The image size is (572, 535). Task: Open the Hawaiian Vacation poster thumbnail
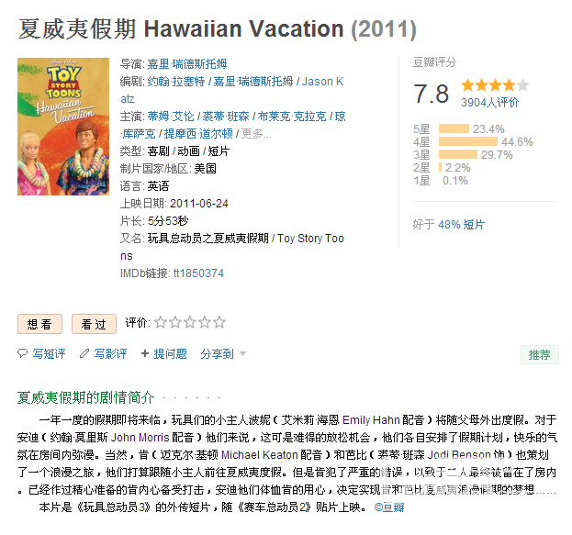pyautogui.click(x=63, y=127)
